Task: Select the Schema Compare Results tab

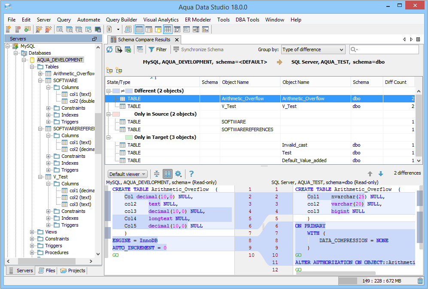Action: [x=144, y=40]
